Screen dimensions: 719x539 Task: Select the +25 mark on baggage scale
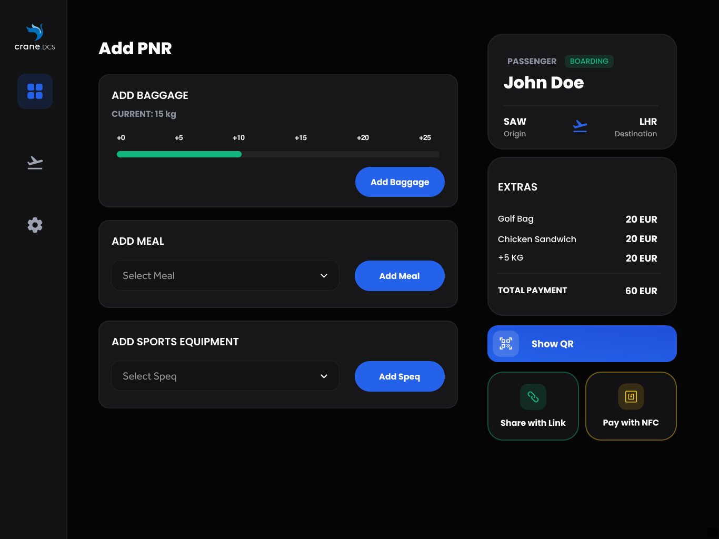(425, 138)
